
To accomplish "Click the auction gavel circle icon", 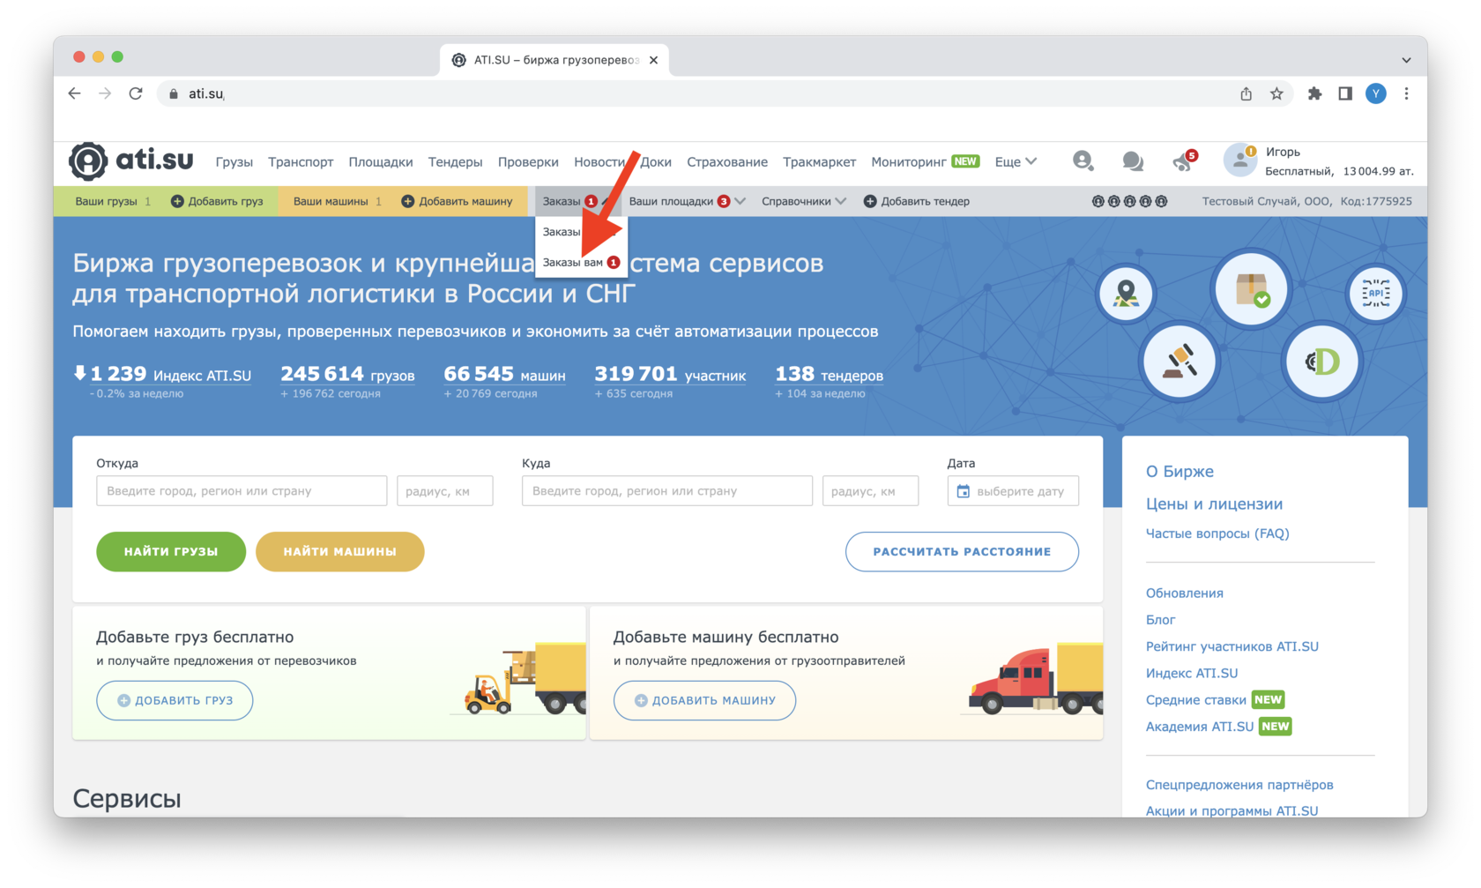I will [x=1179, y=361].
